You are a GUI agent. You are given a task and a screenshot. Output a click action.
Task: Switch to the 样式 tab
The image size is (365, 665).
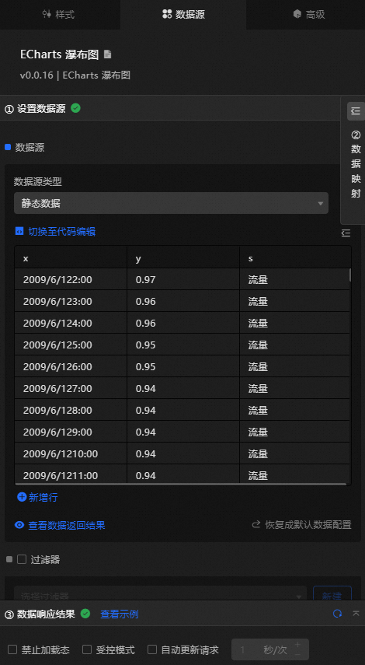[58, 15]
